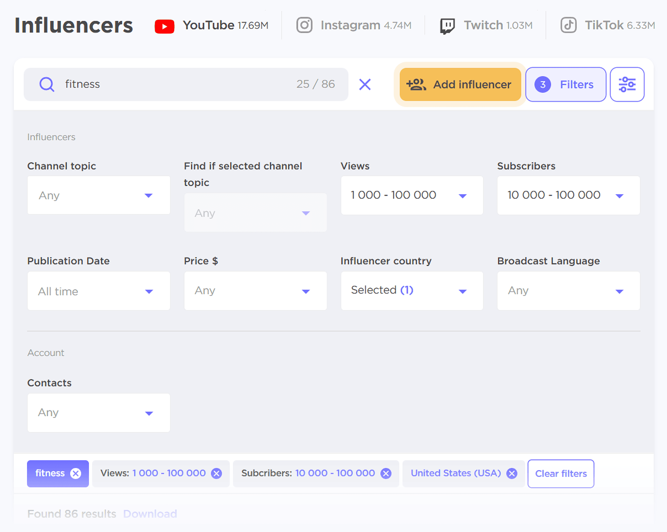Click inside the fitness search field

coord(155,84)
